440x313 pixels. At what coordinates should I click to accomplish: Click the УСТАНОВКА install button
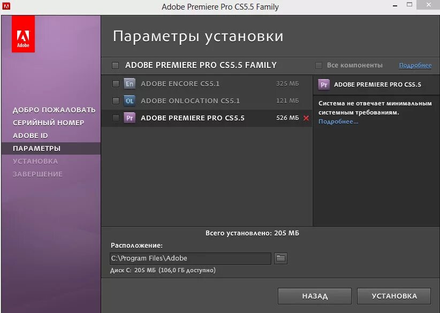click(x=394, y=296)
